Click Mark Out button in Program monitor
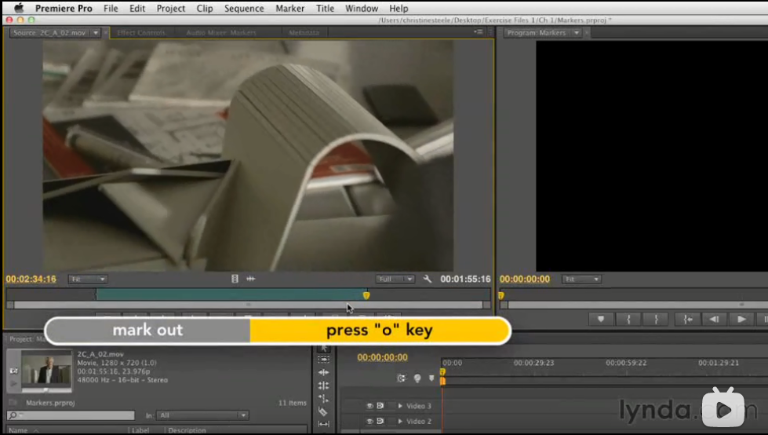The image size is (768, 435). 656,319
